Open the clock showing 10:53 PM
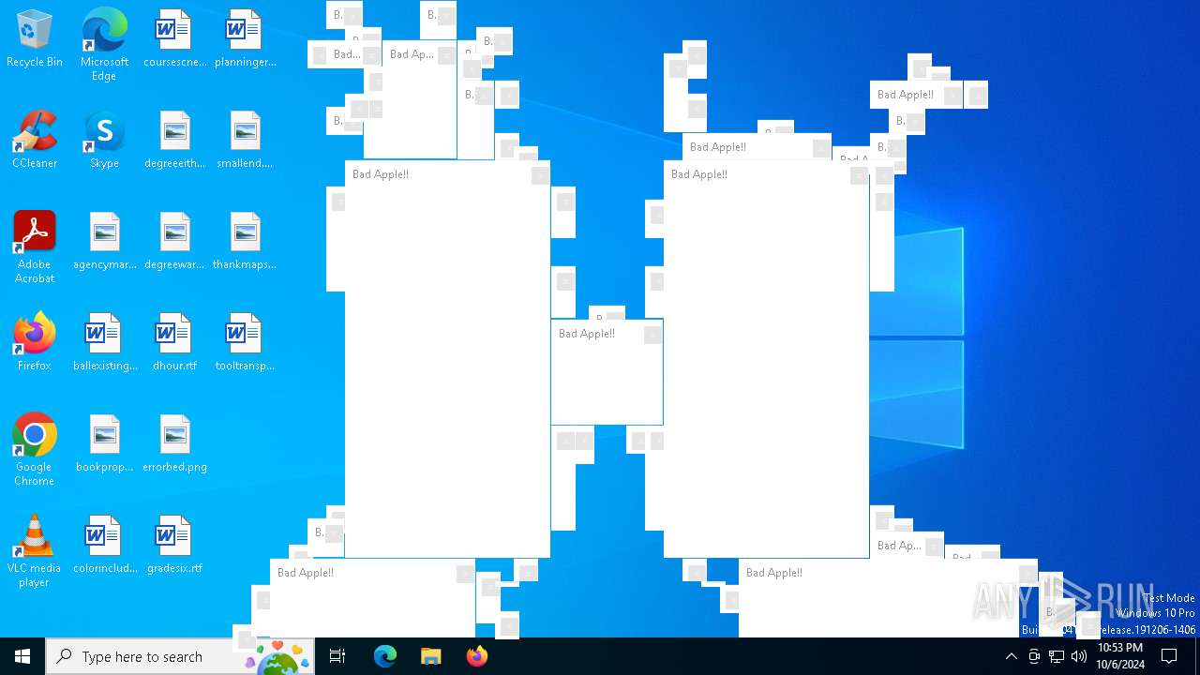 pyautogui.click(x=1120, y=656)
